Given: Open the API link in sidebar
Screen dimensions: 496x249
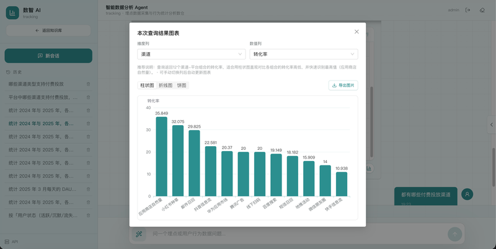Looking at the screenshot, I should tap(11, 242).
